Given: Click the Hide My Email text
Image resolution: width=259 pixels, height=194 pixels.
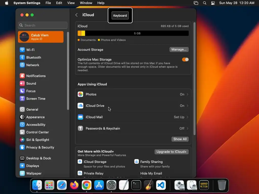Looking at the screenshot, I should (x=151, y=173).
